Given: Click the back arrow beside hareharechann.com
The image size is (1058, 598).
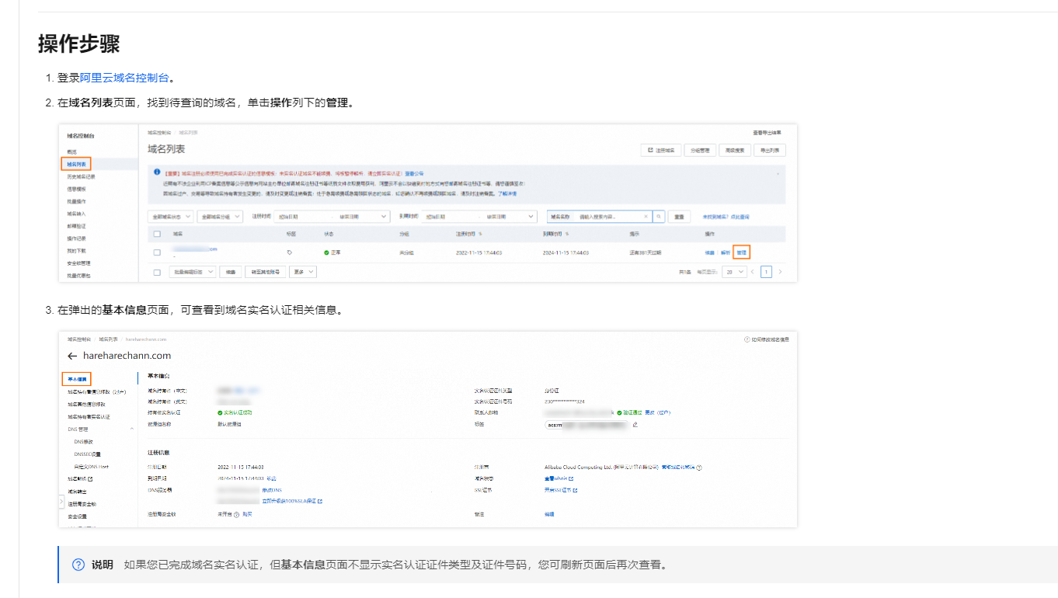Looking at the screenshot, I should point(72,356).
